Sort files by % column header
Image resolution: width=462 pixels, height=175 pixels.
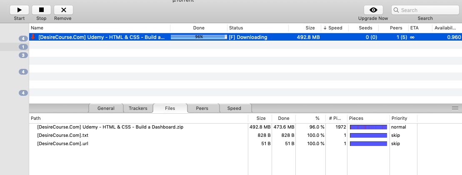[310, 119]
